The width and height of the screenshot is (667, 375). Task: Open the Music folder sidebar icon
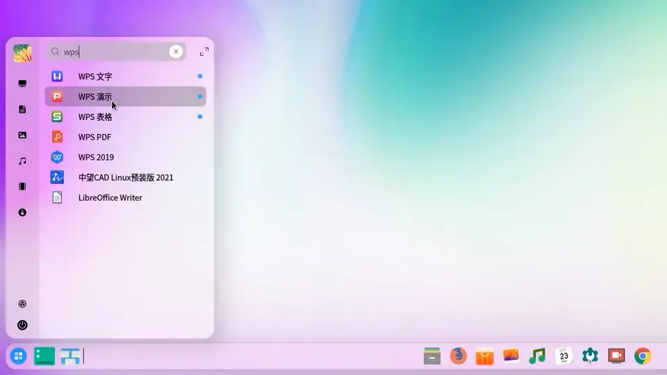tap(22, 161)
